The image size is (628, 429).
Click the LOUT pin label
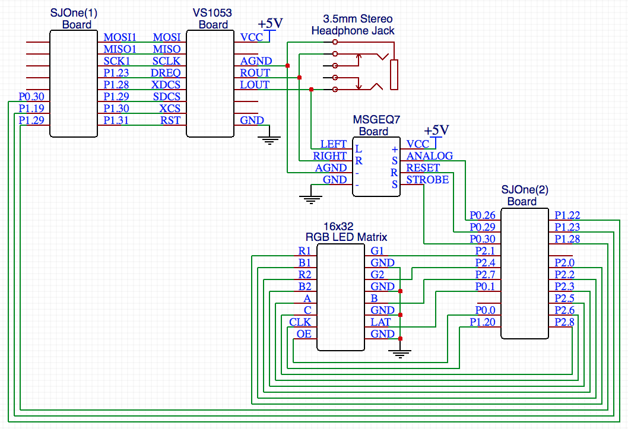pyautogui.click(x=255, y=85)
